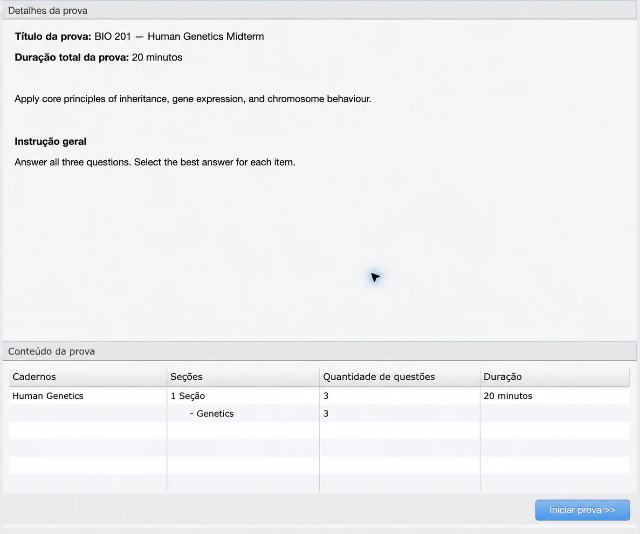Start the exam with Iniciar prova button
Viewport: 640px width, 534px height.
point(582,510)
